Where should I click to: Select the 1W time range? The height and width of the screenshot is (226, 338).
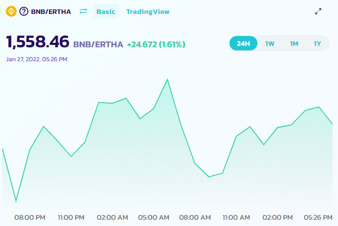click(270, 44)
